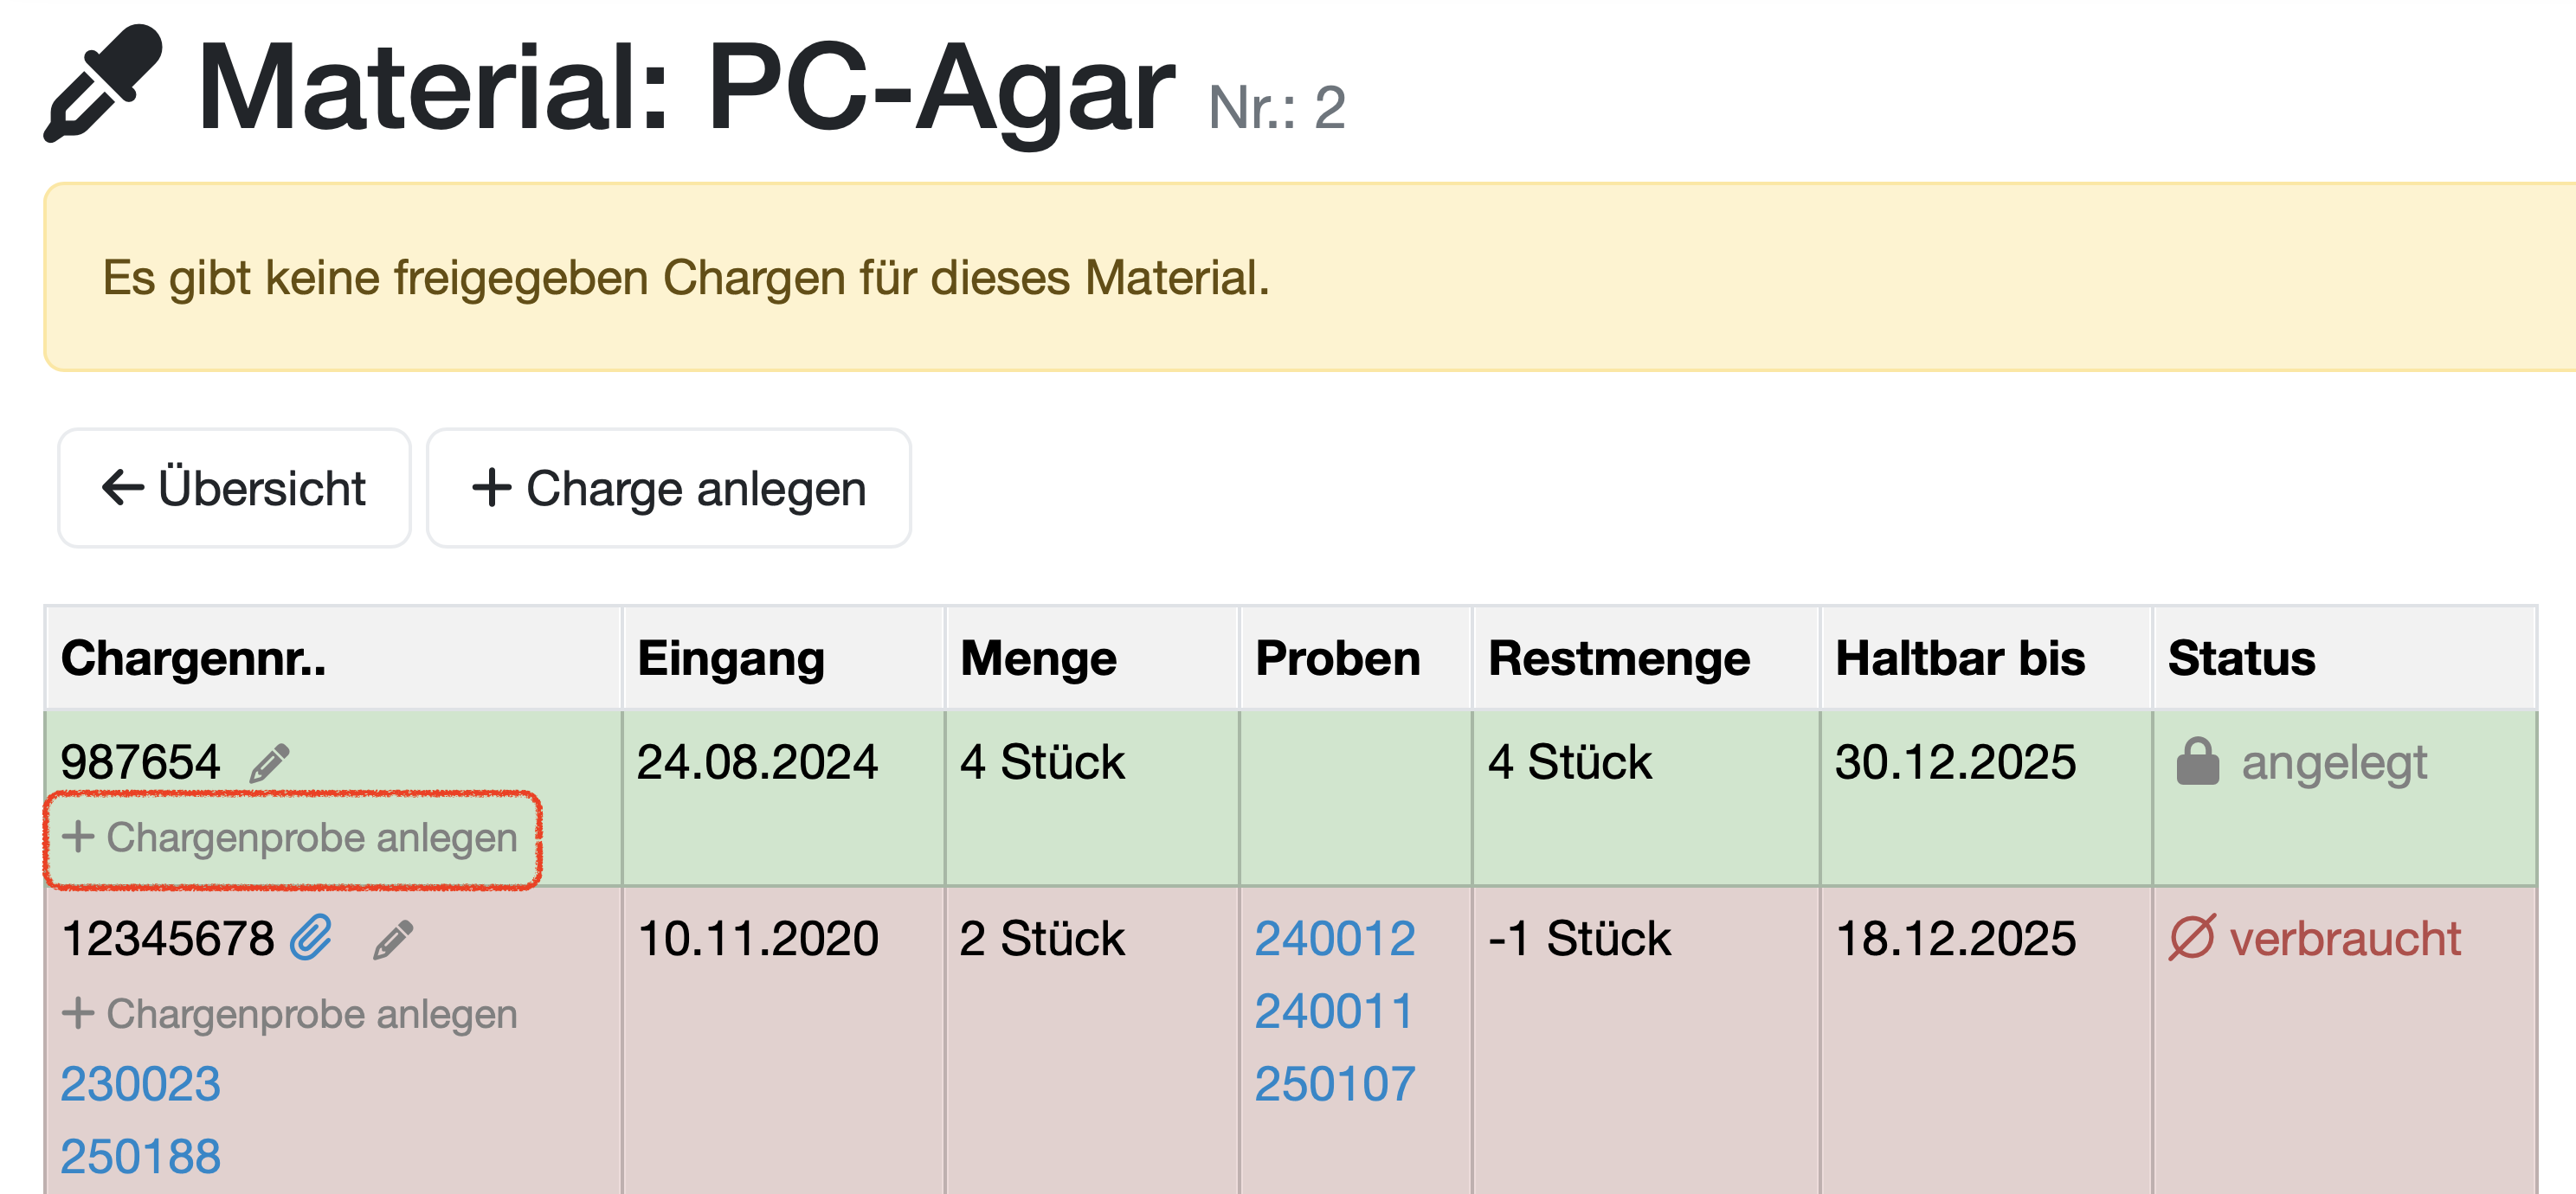Viewport: 2576px width, 1194px height.
Task: Create Chargenprobe for batch 987654
Action: click(x=291, y=838)
